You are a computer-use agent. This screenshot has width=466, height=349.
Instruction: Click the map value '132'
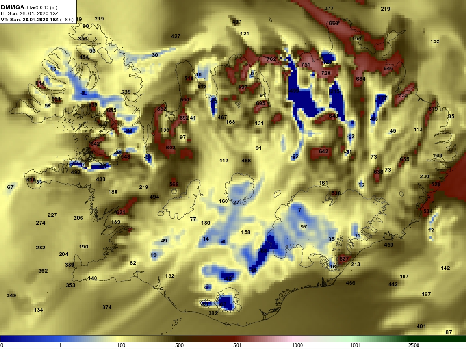(170, 276)
